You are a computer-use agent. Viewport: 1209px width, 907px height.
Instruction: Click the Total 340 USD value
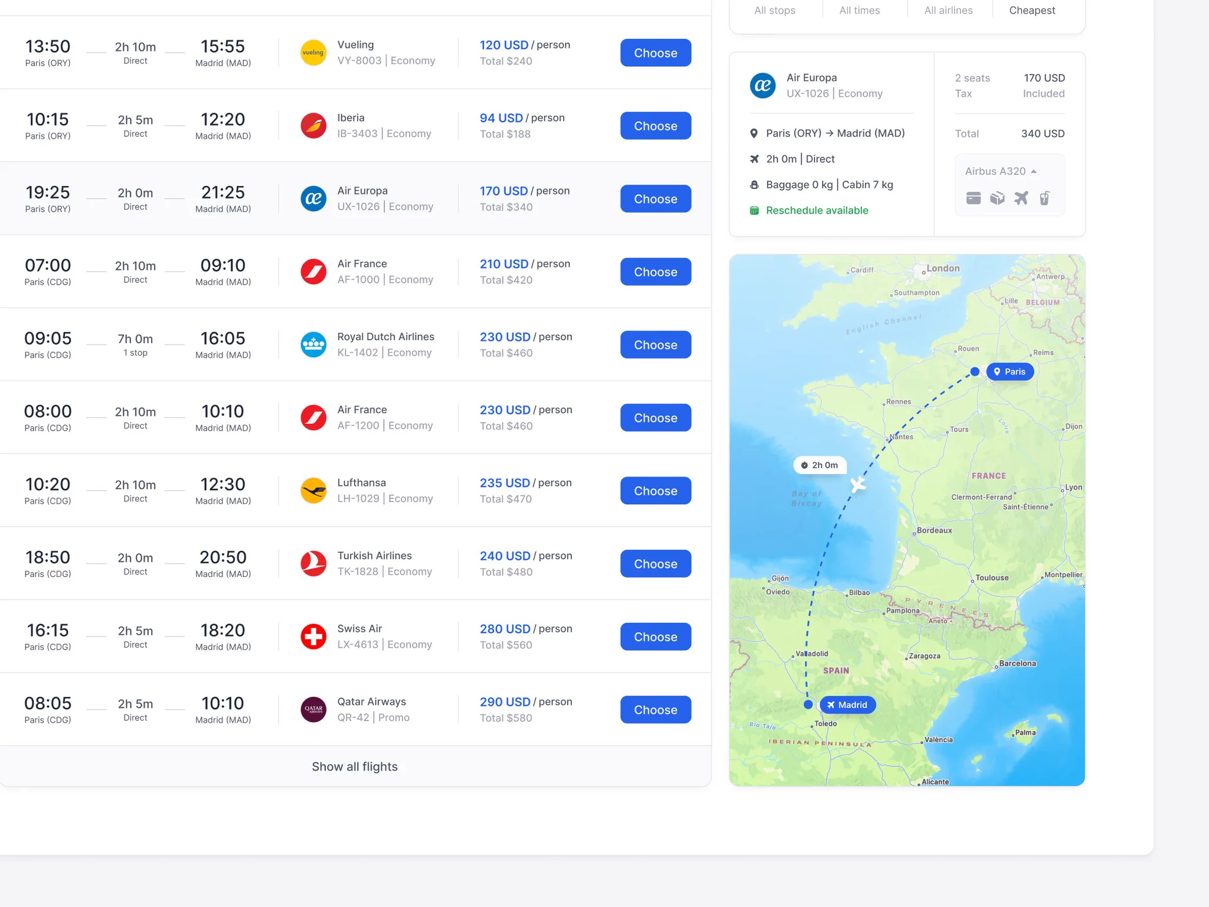(1043, 133)
